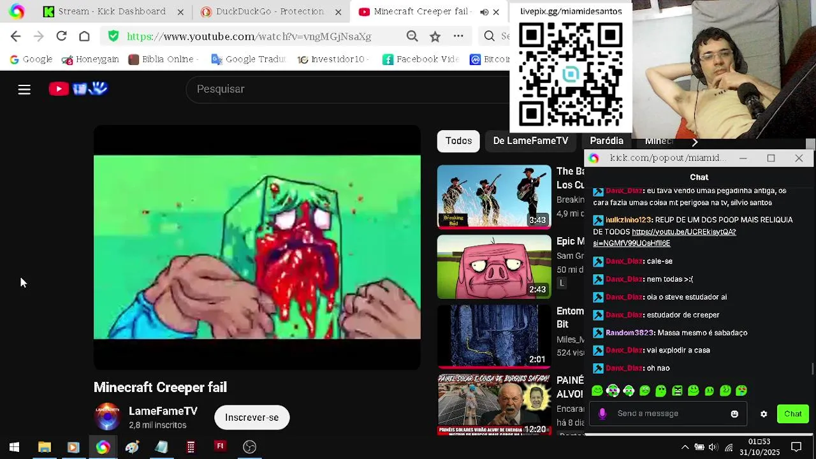Click the green Chat send button

(x=793, y=414)
